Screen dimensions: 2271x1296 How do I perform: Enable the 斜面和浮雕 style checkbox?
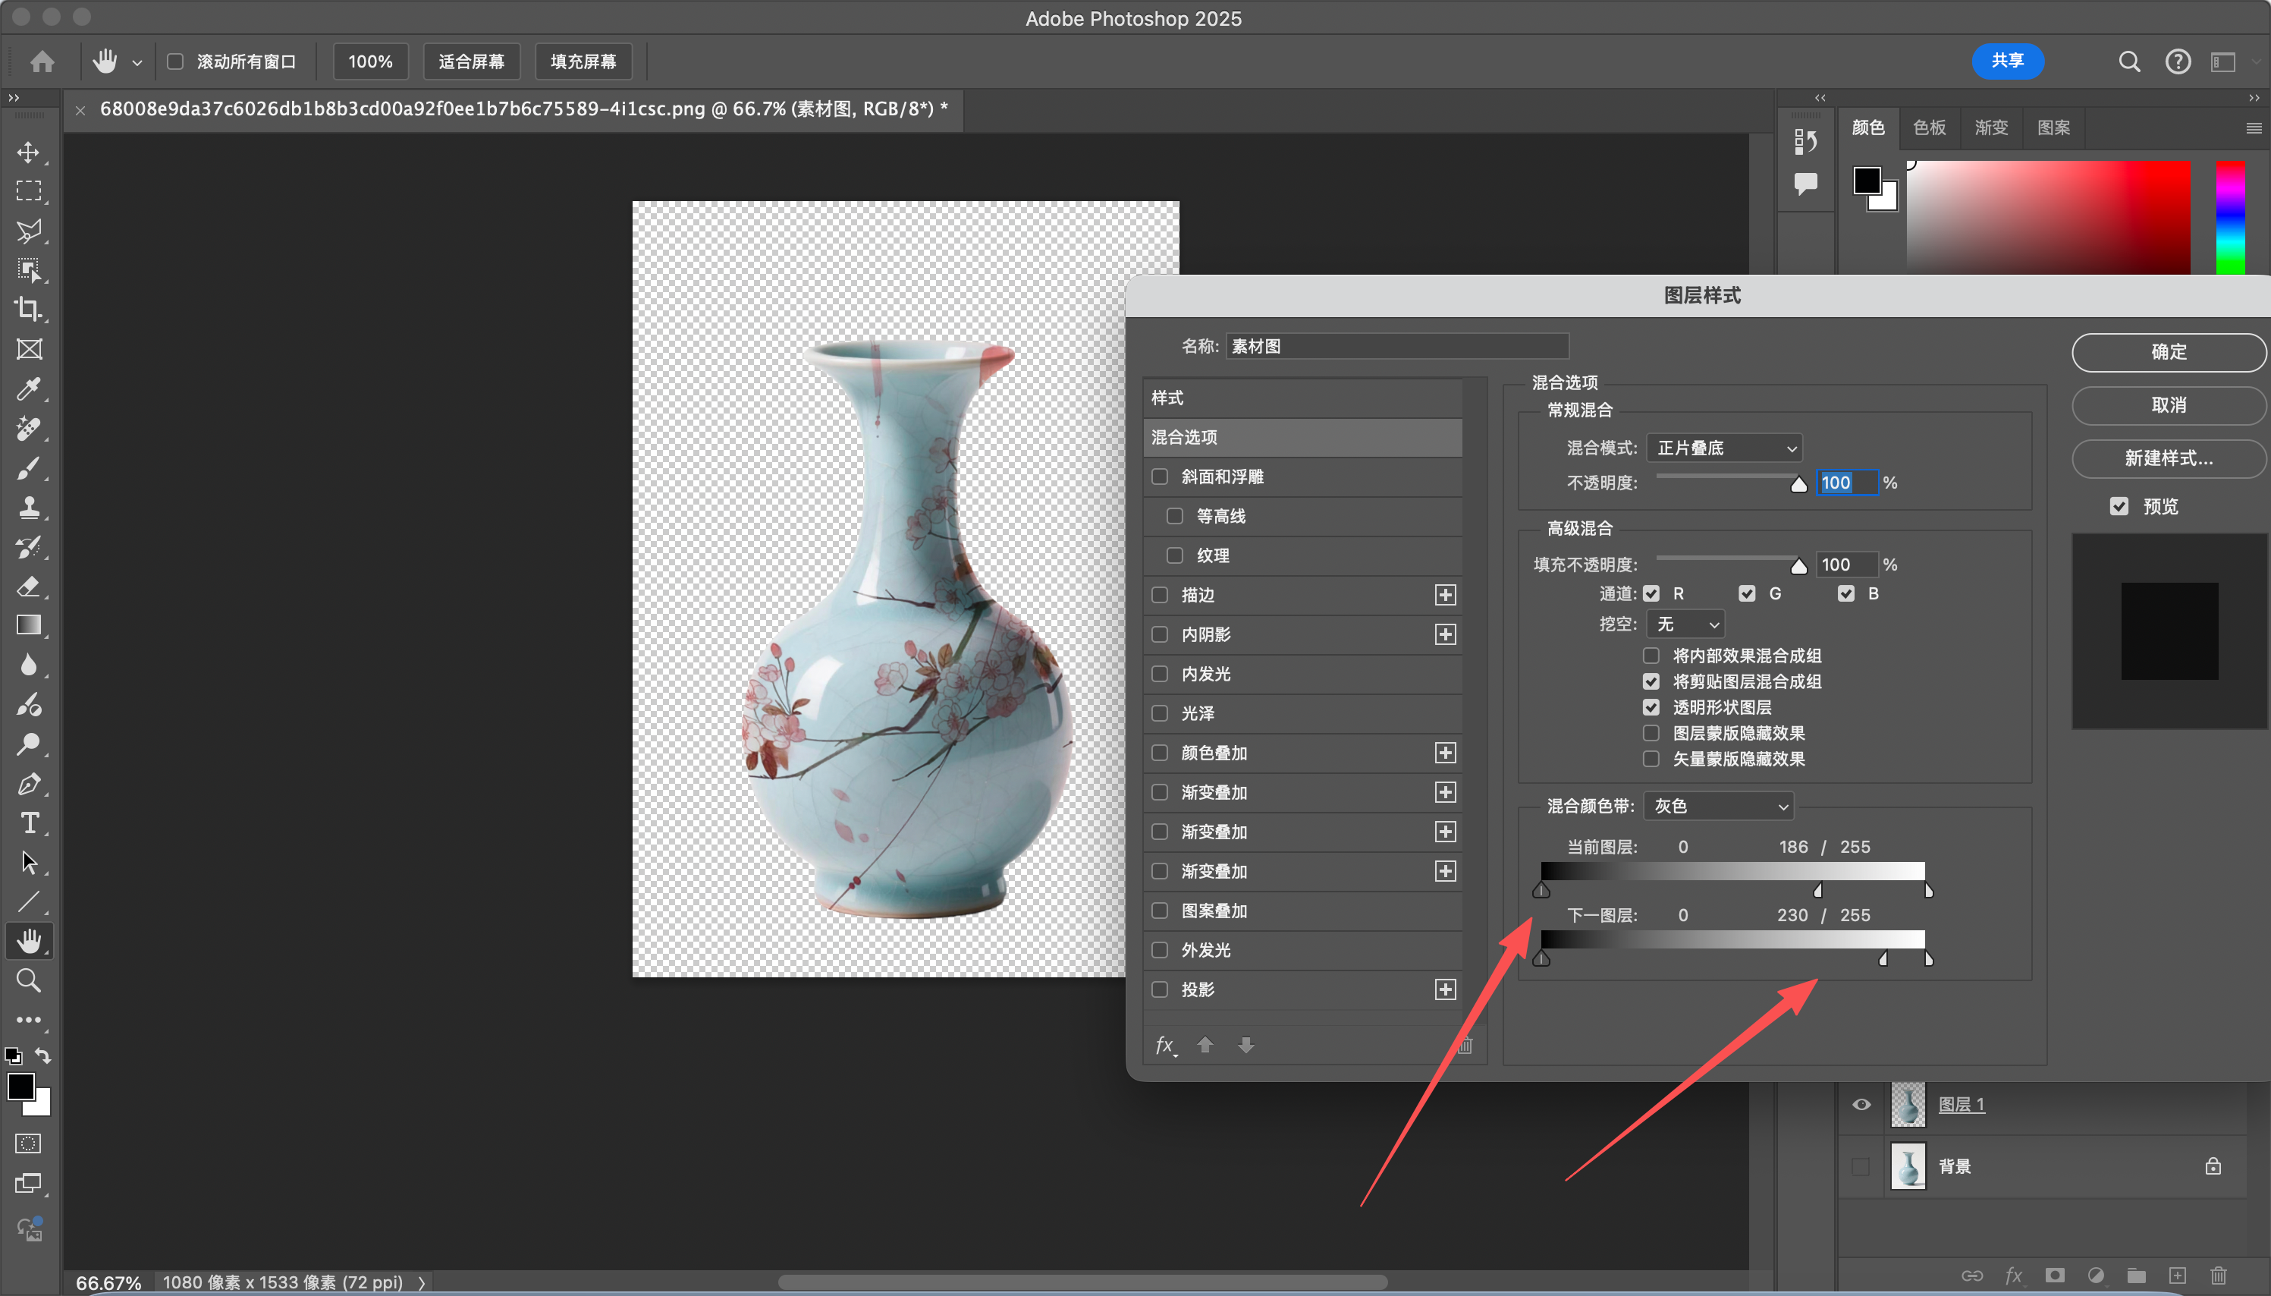click(1159, 477)
